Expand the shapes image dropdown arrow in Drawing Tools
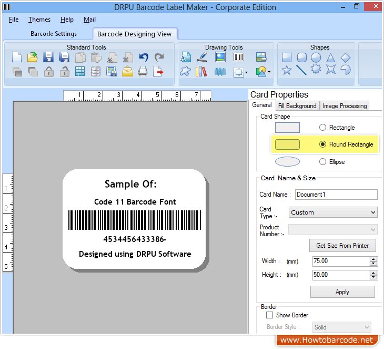The image size is (384, 349). 269,72
